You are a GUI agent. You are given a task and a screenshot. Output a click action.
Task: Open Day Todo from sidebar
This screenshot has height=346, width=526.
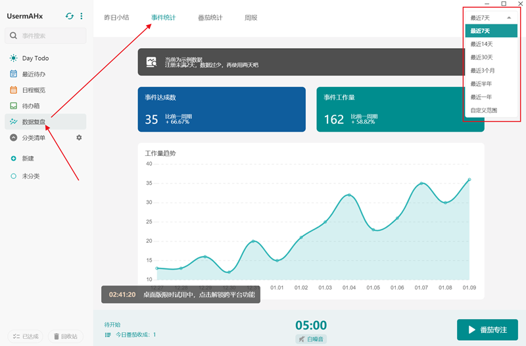(x=45, y=58)
